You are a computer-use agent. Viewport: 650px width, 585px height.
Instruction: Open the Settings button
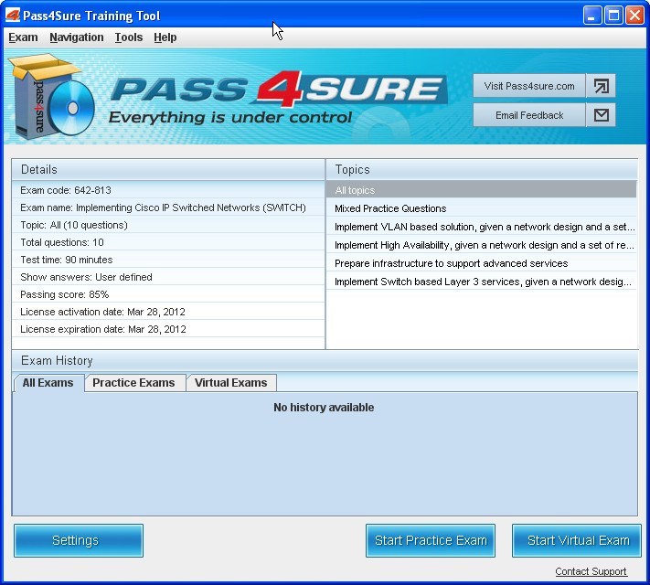(x=79, y=540)
